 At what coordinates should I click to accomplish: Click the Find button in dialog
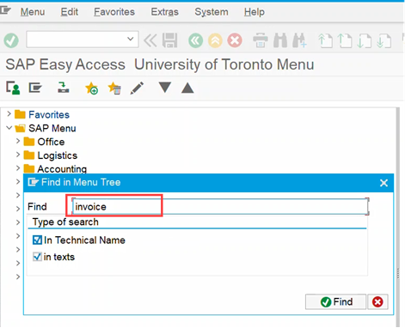[x=335, y=301]
